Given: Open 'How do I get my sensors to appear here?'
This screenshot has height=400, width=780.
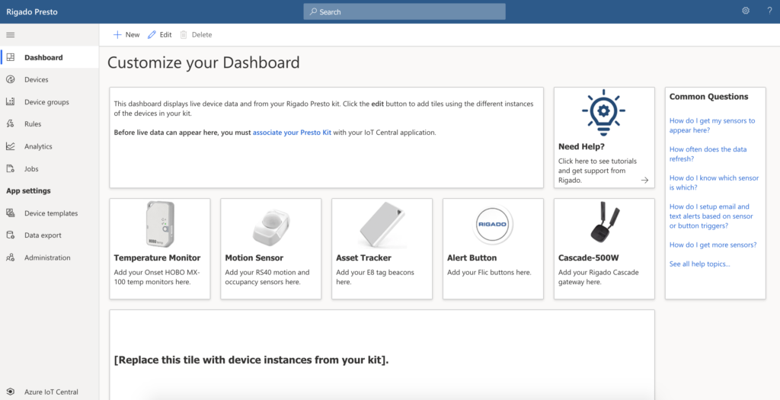Looking at the screenshot, I should click(x=712, y=126).
